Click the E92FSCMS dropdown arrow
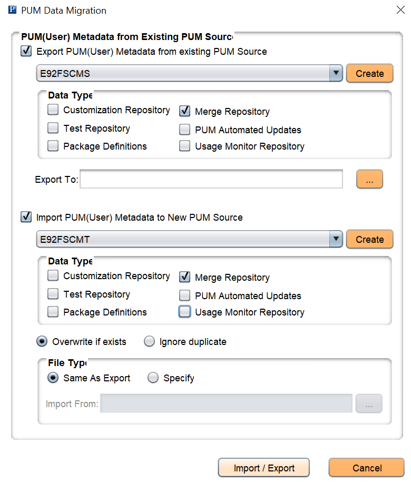This screenshot has height=483, width=411. coord(336,73)
